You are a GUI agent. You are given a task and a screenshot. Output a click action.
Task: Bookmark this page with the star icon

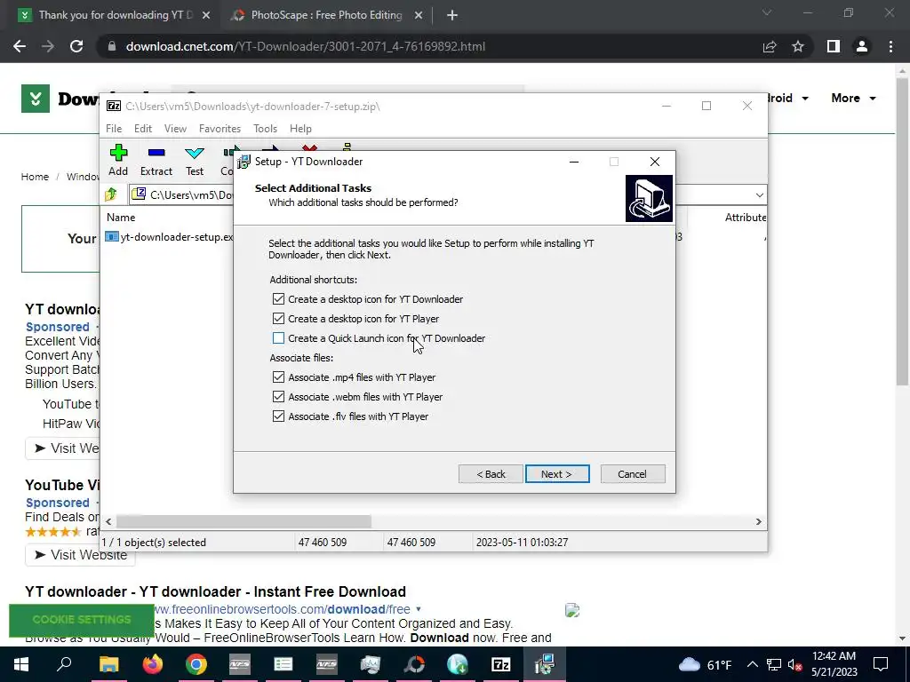[x=798, y=46]
